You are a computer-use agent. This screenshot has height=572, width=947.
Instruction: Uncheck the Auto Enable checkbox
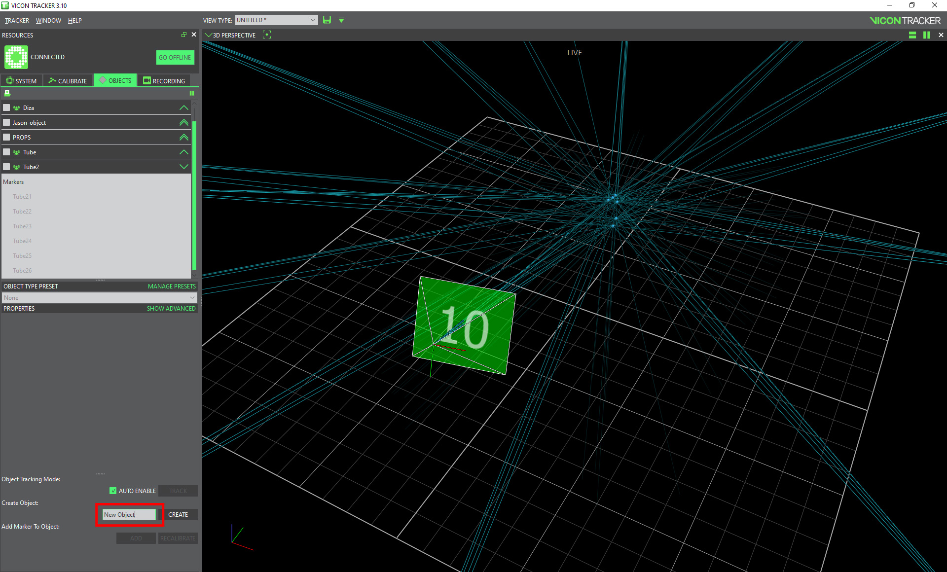click(x=113, y=491)
